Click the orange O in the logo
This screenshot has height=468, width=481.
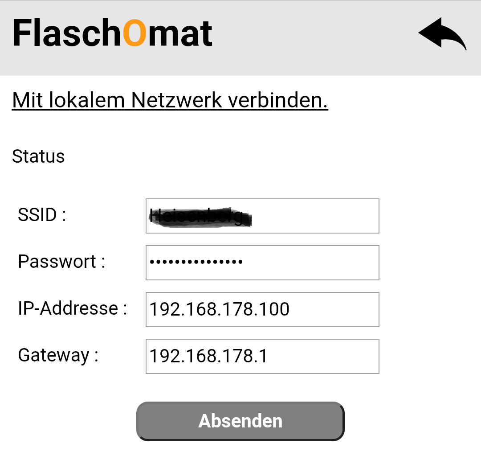tap(135, 33)
